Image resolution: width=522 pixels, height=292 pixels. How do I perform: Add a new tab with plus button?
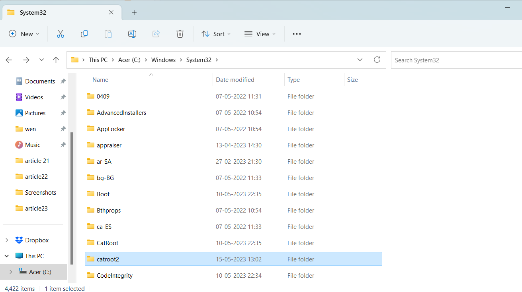coord(134,13)
